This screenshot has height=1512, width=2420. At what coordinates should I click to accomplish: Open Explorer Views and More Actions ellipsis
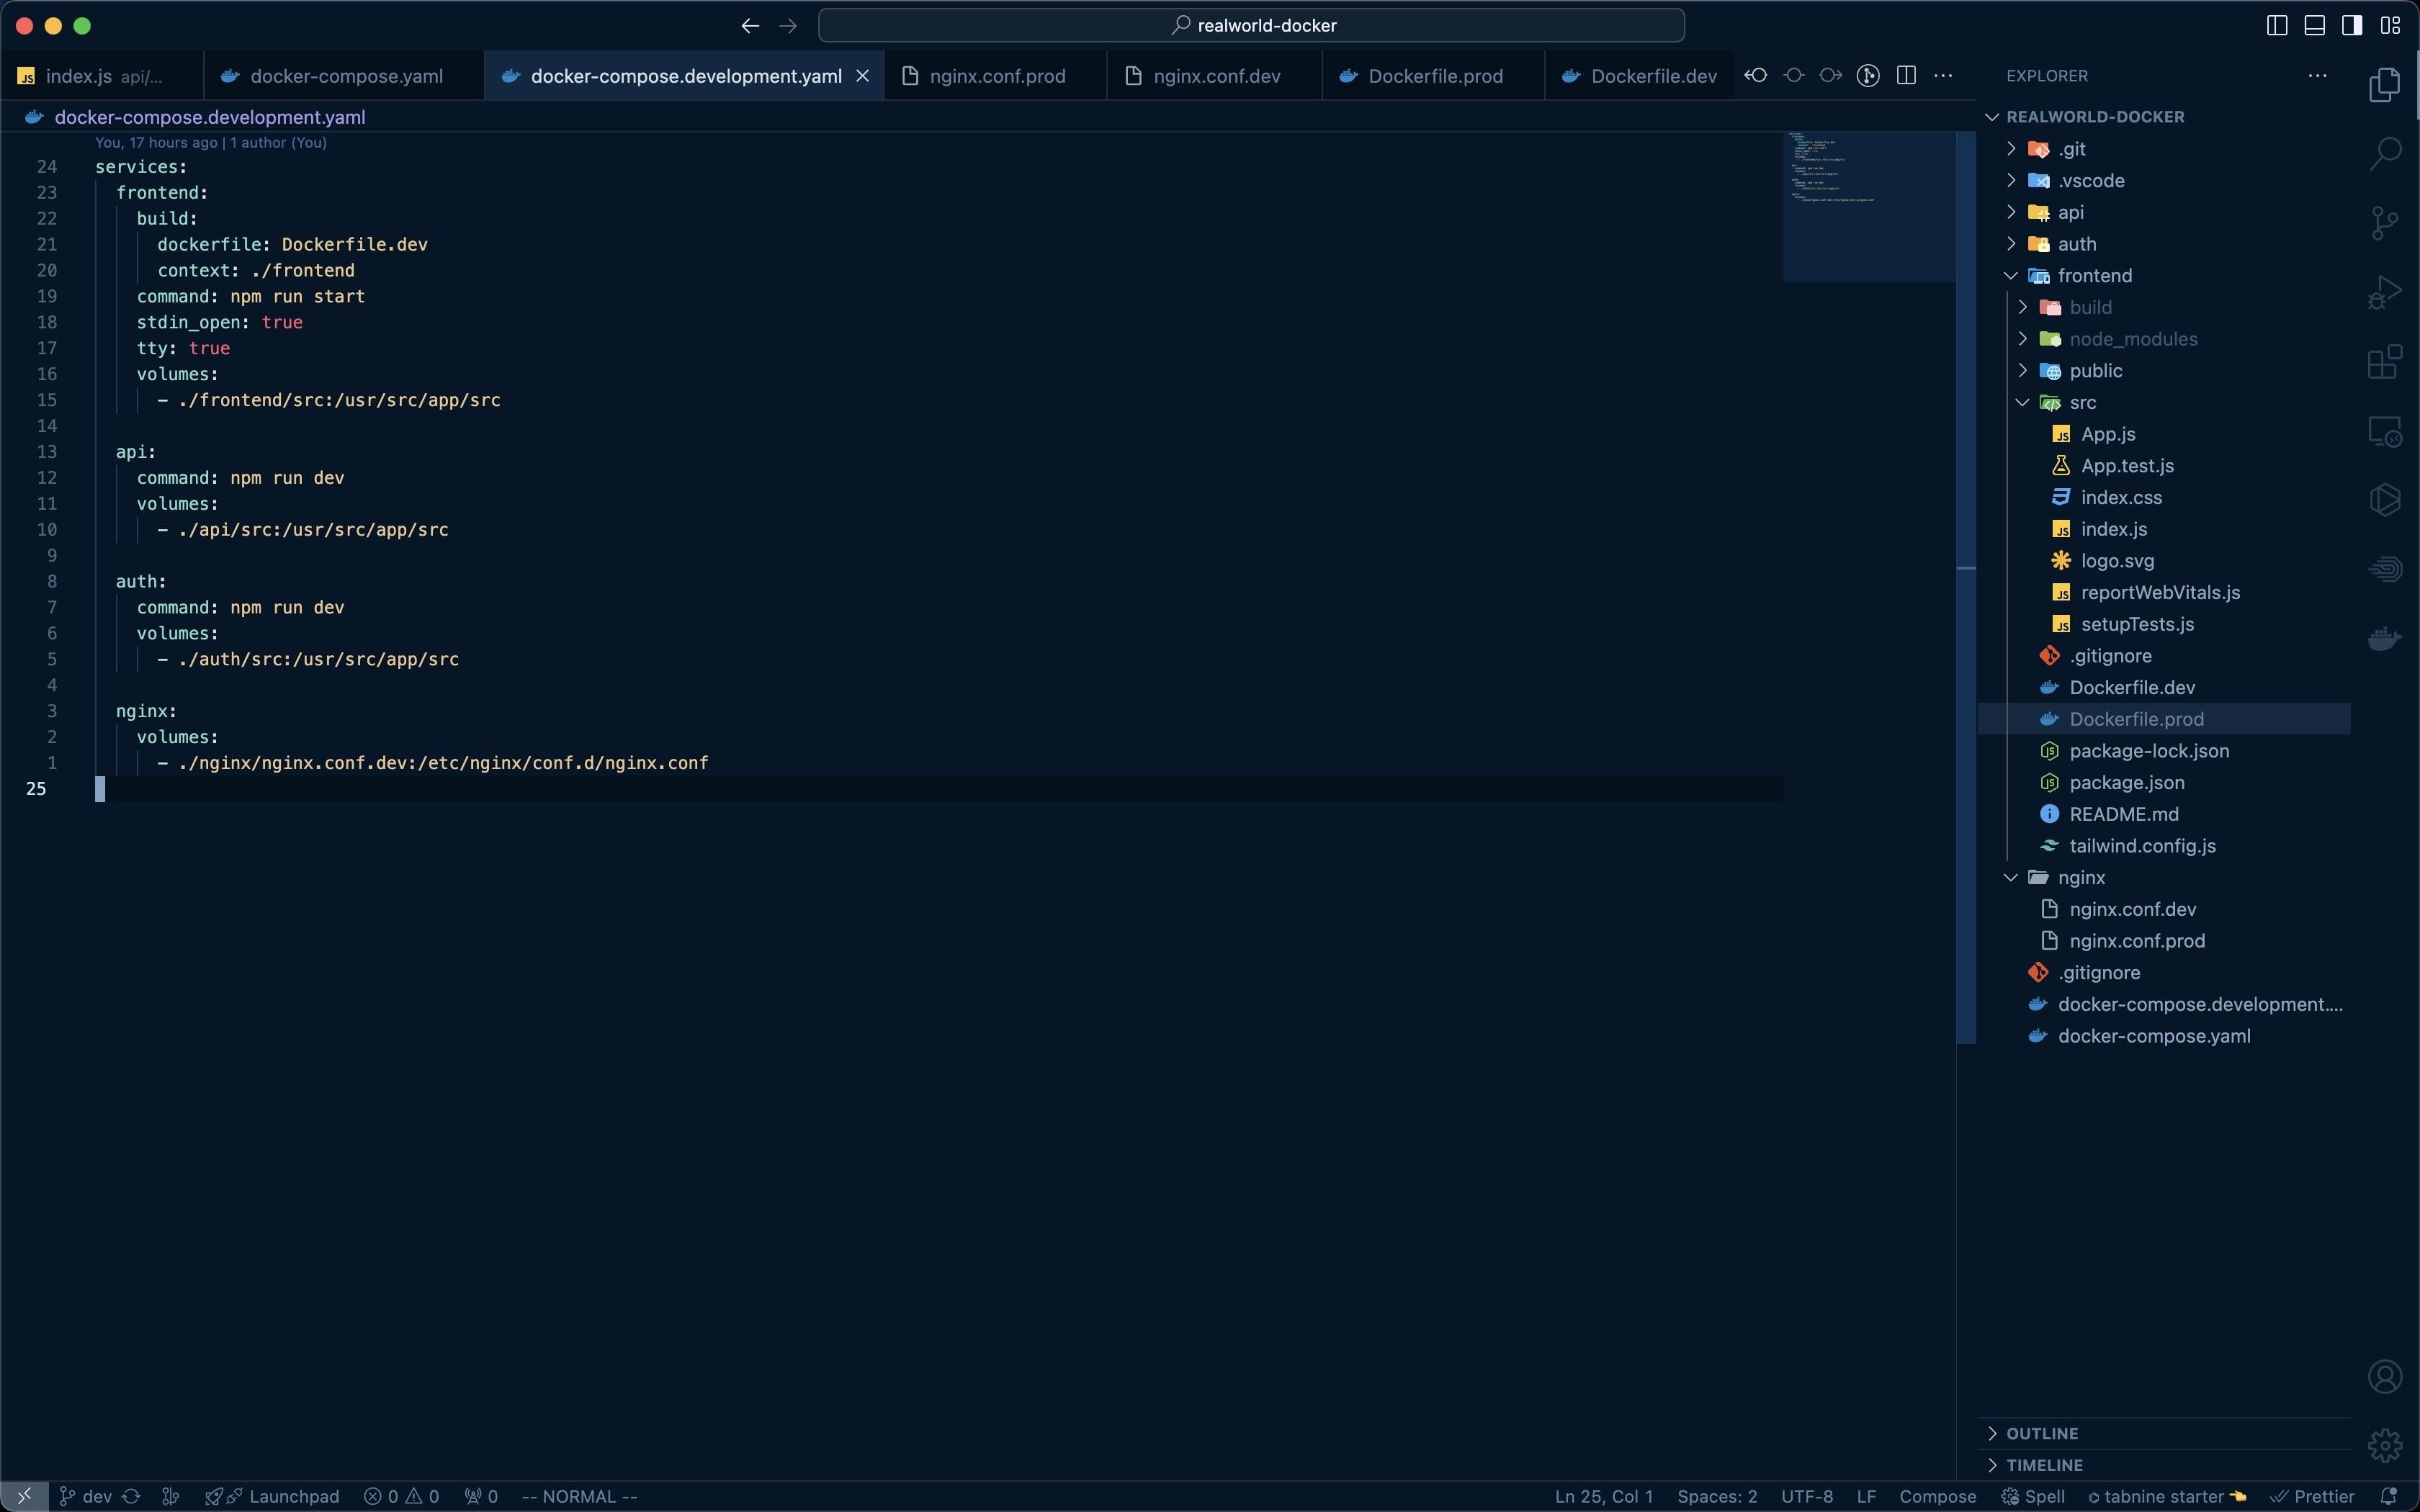(x=2317, y=76)
